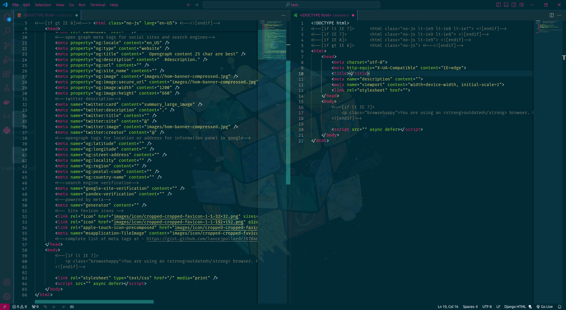Open the Terminal menu
566x310 pixels.
(x=98, y=5)
